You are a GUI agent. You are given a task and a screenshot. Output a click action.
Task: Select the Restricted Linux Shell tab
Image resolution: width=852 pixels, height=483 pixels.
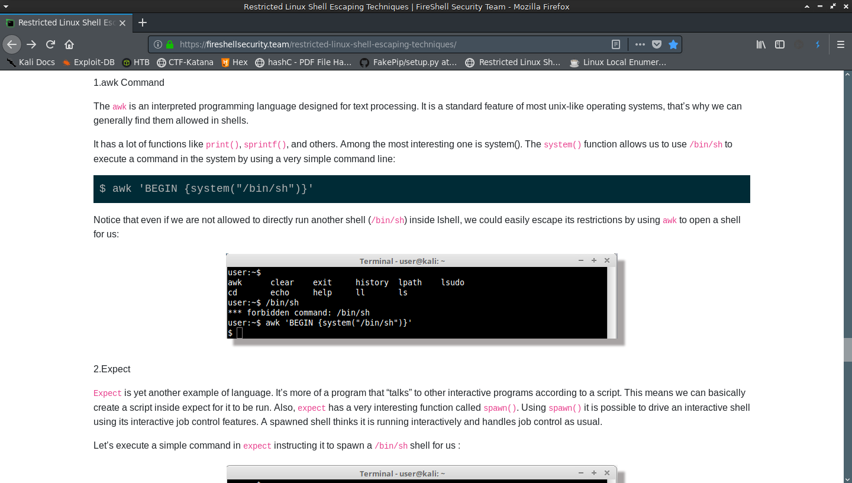[67, 22]
